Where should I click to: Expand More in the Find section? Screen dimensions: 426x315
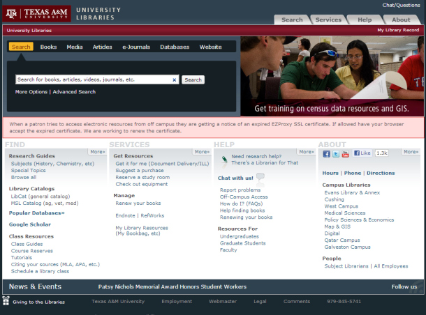click(x=97, y=151)
